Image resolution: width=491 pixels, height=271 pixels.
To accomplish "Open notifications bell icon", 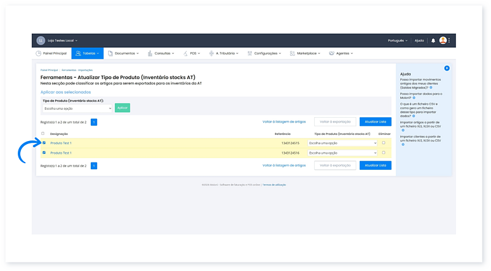I will coord(433,40).
